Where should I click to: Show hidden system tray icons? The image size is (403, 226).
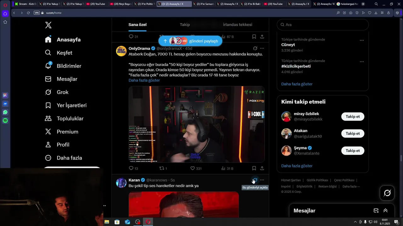pyautogui.click(x=355, y=222)
